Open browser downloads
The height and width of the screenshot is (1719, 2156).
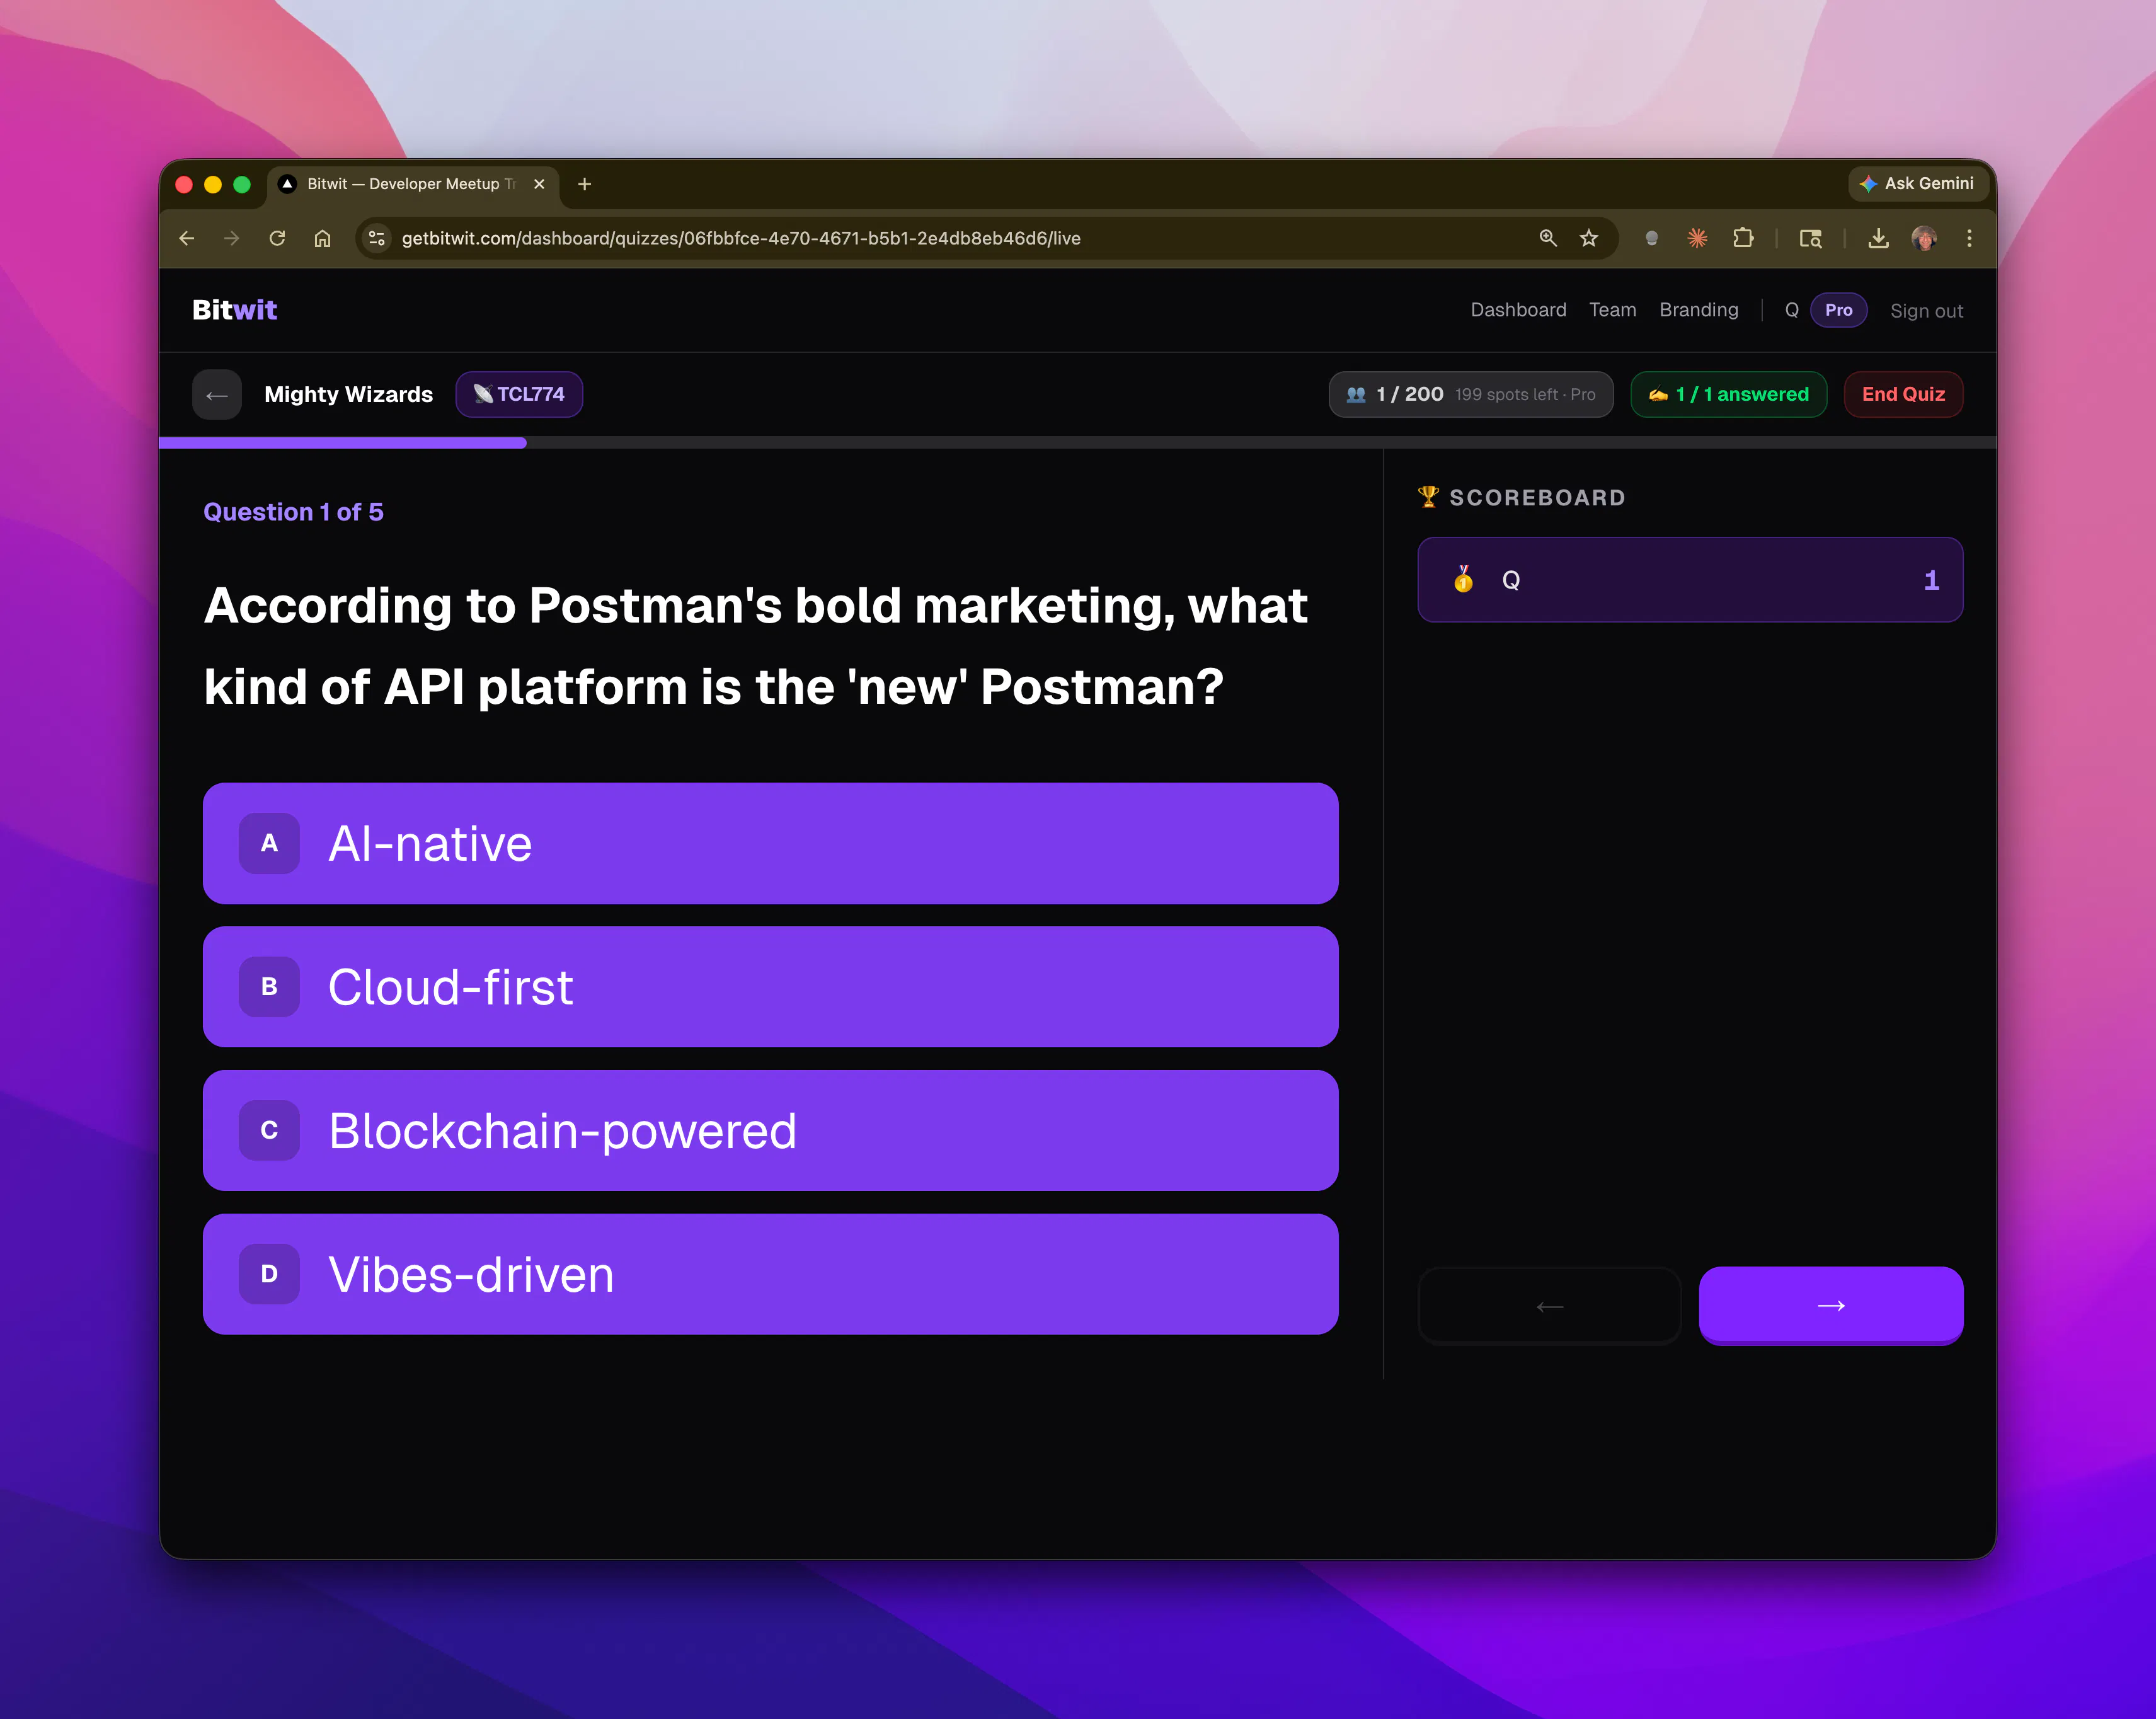pos(1878,238)
